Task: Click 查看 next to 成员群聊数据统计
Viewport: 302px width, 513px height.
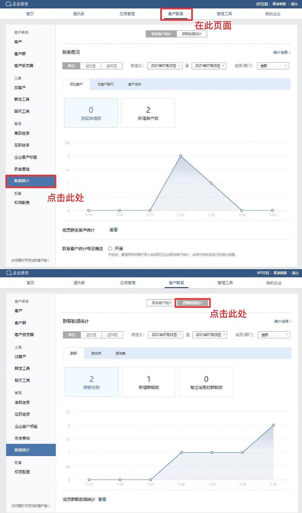Action: pos(102,499)
